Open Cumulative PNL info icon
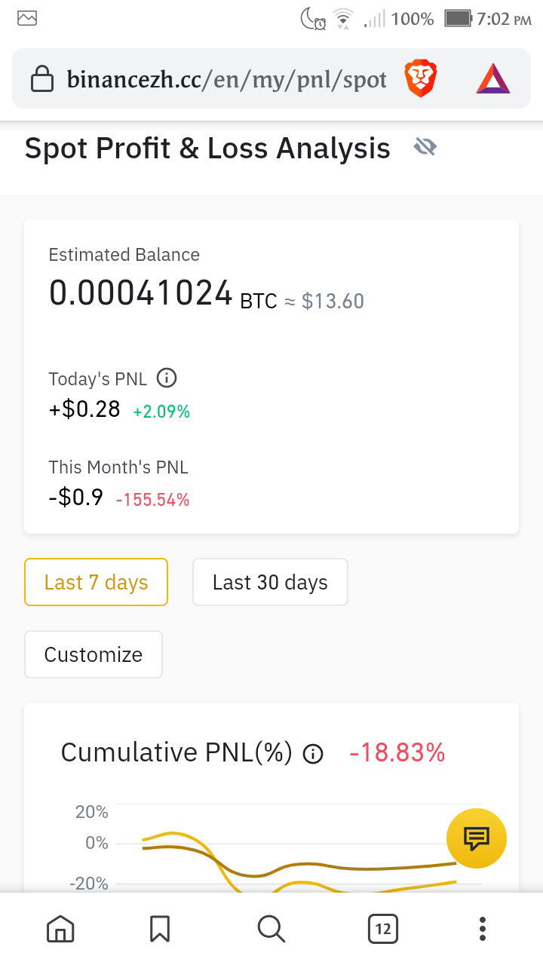This screenshot has height=965, width=543. point(313,753)
